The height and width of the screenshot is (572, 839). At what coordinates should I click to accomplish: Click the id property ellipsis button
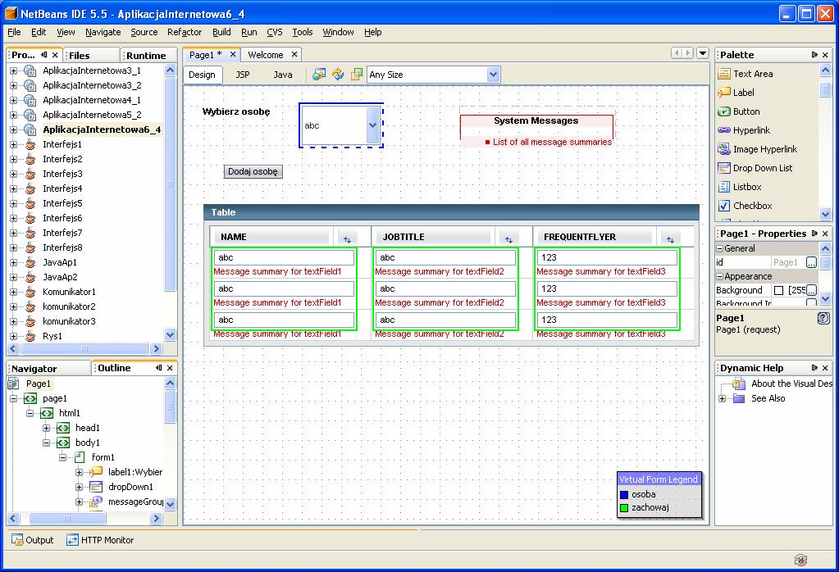point(811,262)
